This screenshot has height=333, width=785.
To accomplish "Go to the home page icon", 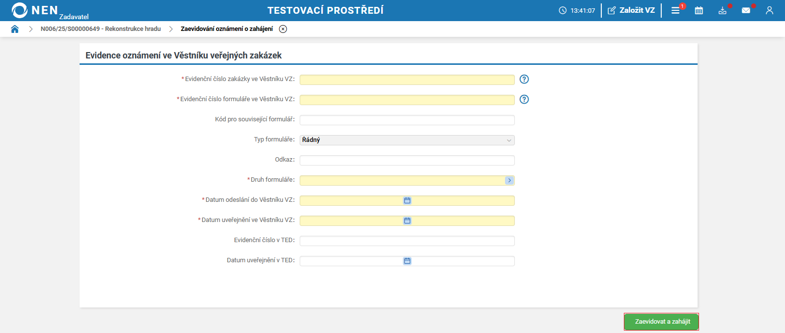I will click(x=15, y=29).
